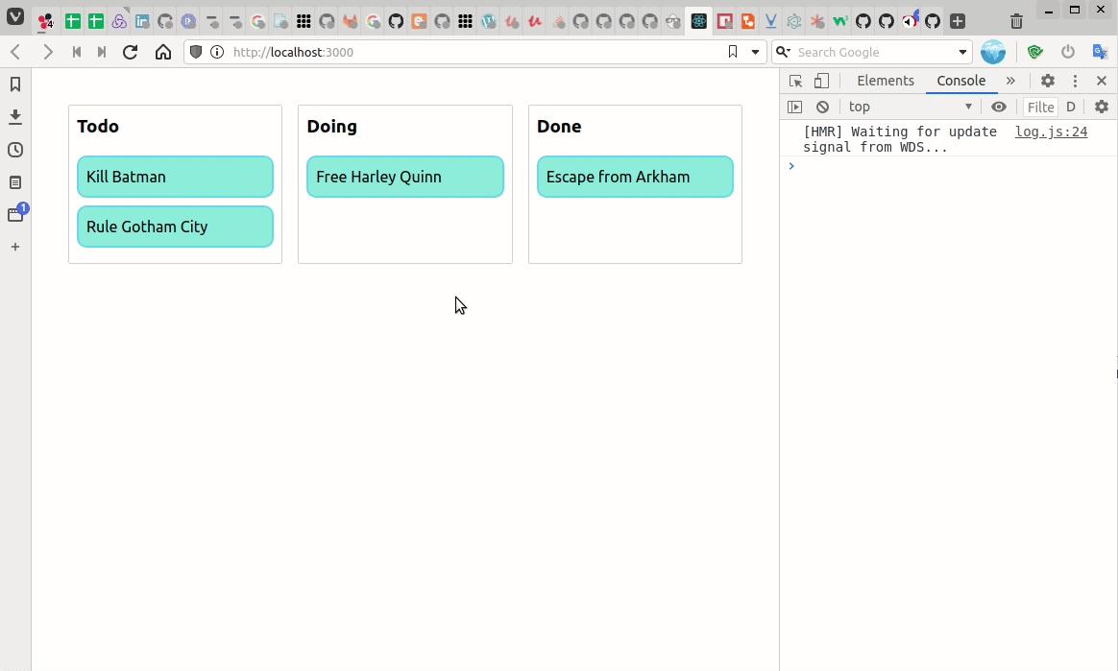The width and height of the screenshot is (1118, 671).
Task: Select the active React browser tab
Action: coord(699,21)
